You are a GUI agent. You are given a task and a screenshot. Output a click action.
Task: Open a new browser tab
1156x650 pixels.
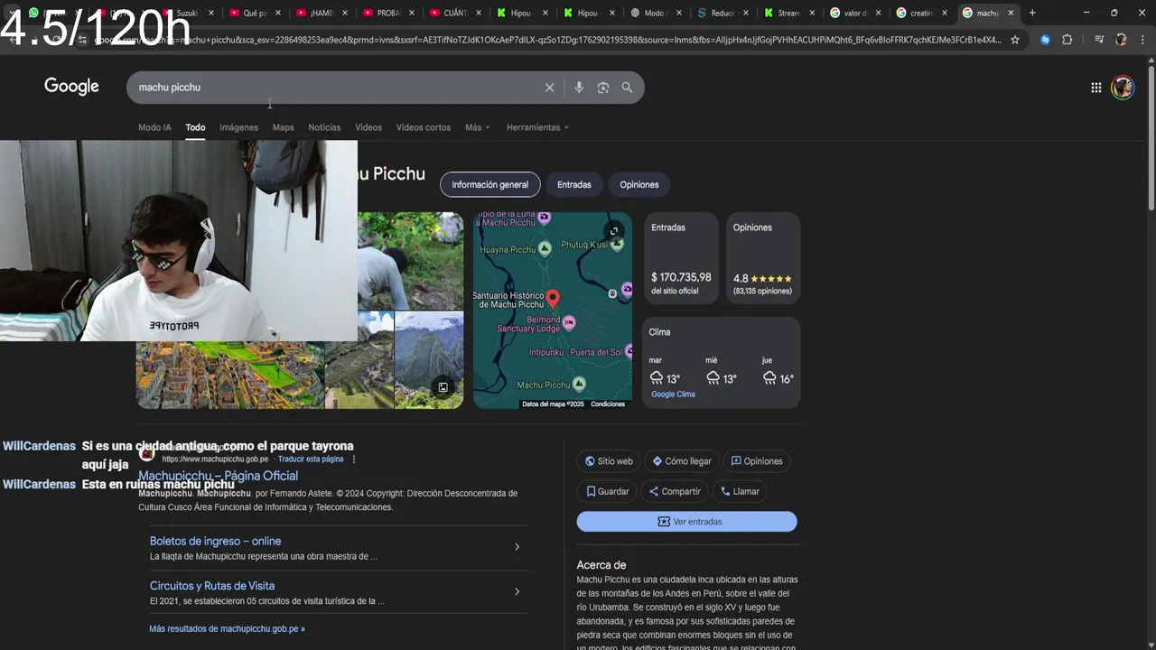tap(1032, 13)
